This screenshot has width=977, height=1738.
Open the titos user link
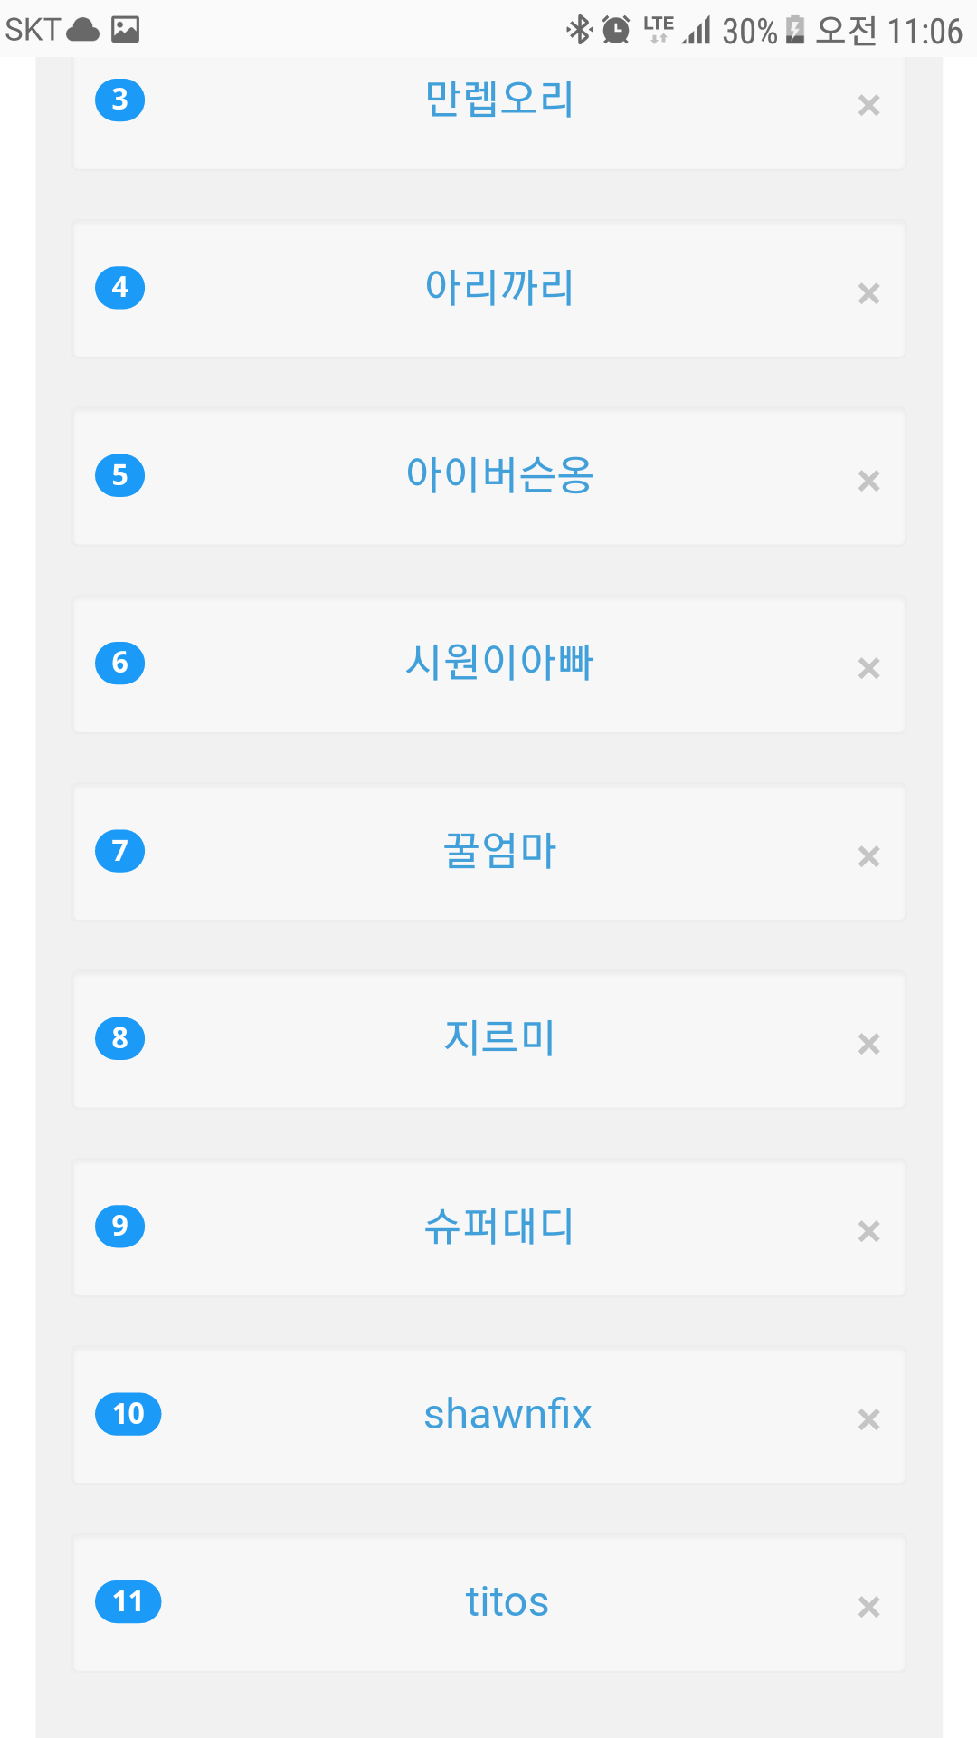(x=507, y=1601)
